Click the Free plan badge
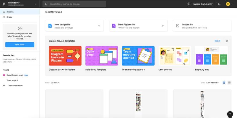This screenshot has height=118, width=237. [x=26, y=75]
